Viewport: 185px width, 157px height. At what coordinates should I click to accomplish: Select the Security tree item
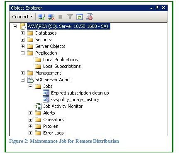44,40
